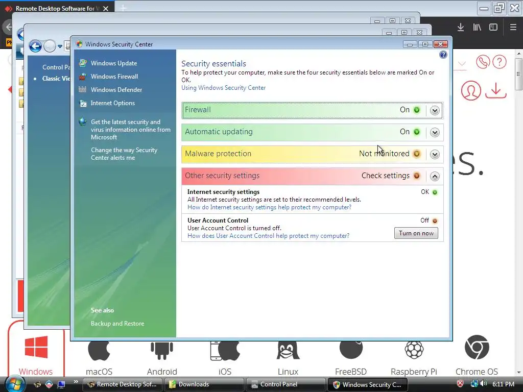Select the iOS platform icon
The image size is (523, 392).
[225, 351]
